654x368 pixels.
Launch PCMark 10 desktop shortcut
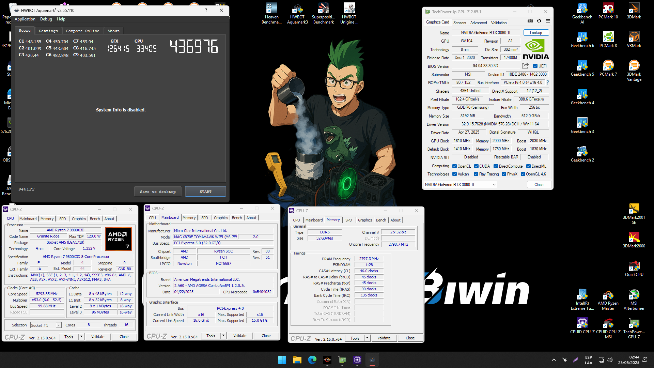[608, 11]
